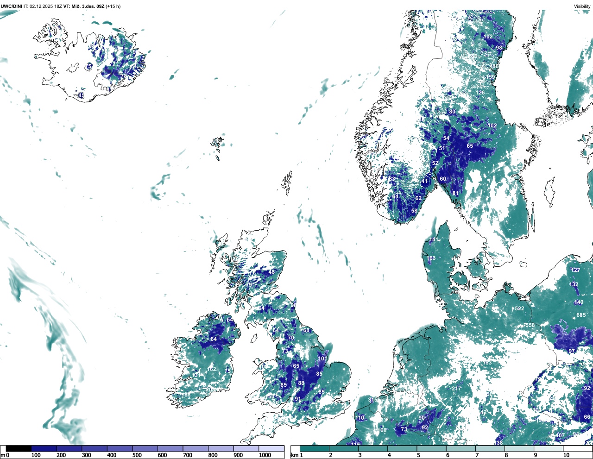Click the 'm' unit label on meter scale
The image size is (593, 459).
(3, 455)
